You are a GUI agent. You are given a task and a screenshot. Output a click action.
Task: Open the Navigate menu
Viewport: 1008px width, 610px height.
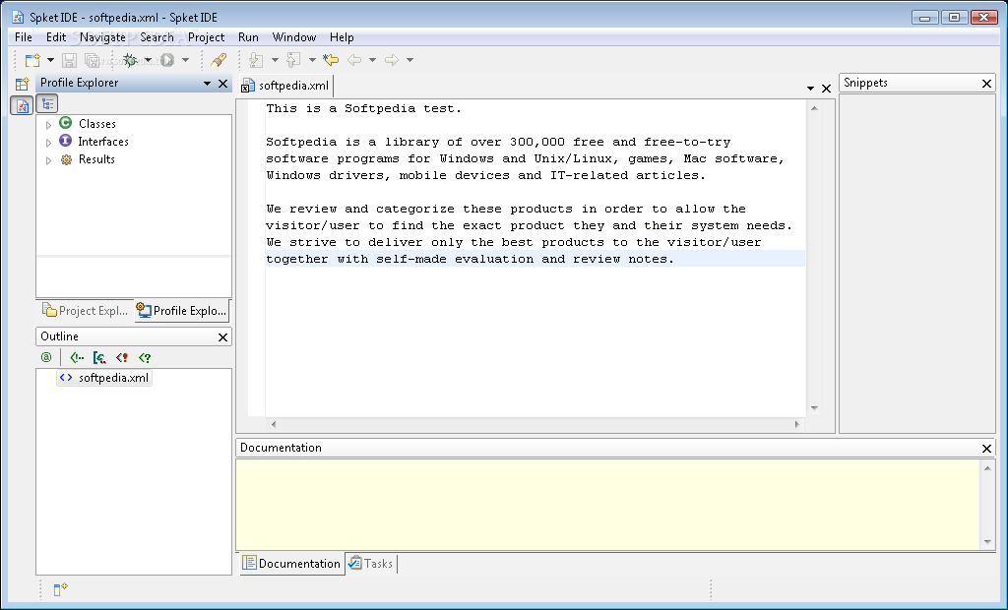pos(102,37)
